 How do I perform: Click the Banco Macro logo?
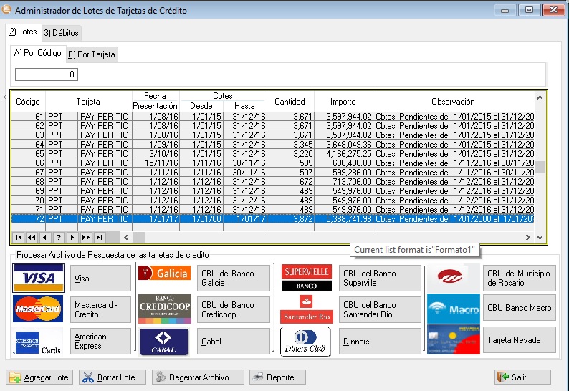453,309
